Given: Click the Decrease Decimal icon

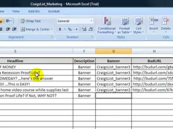Looking at the screenshot, I should click(x=90, y=29).
